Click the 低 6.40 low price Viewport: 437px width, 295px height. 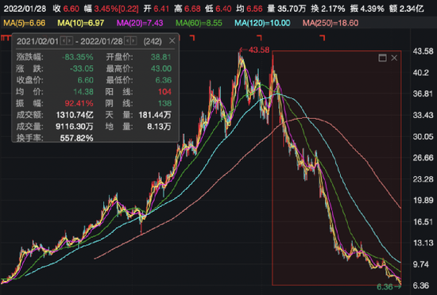(218, 9)
